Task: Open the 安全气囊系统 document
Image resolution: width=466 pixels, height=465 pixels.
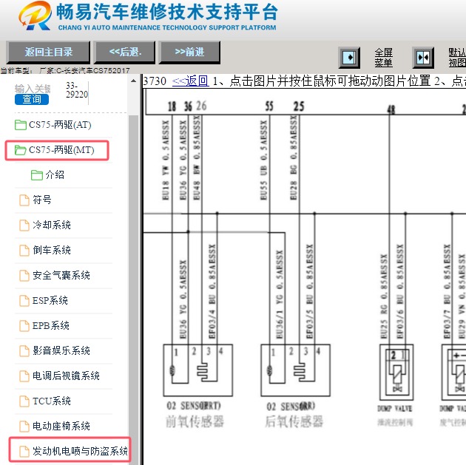Action: (x=61, y=275)
